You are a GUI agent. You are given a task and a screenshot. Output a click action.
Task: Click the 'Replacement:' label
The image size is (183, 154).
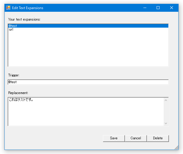[18, 93]
